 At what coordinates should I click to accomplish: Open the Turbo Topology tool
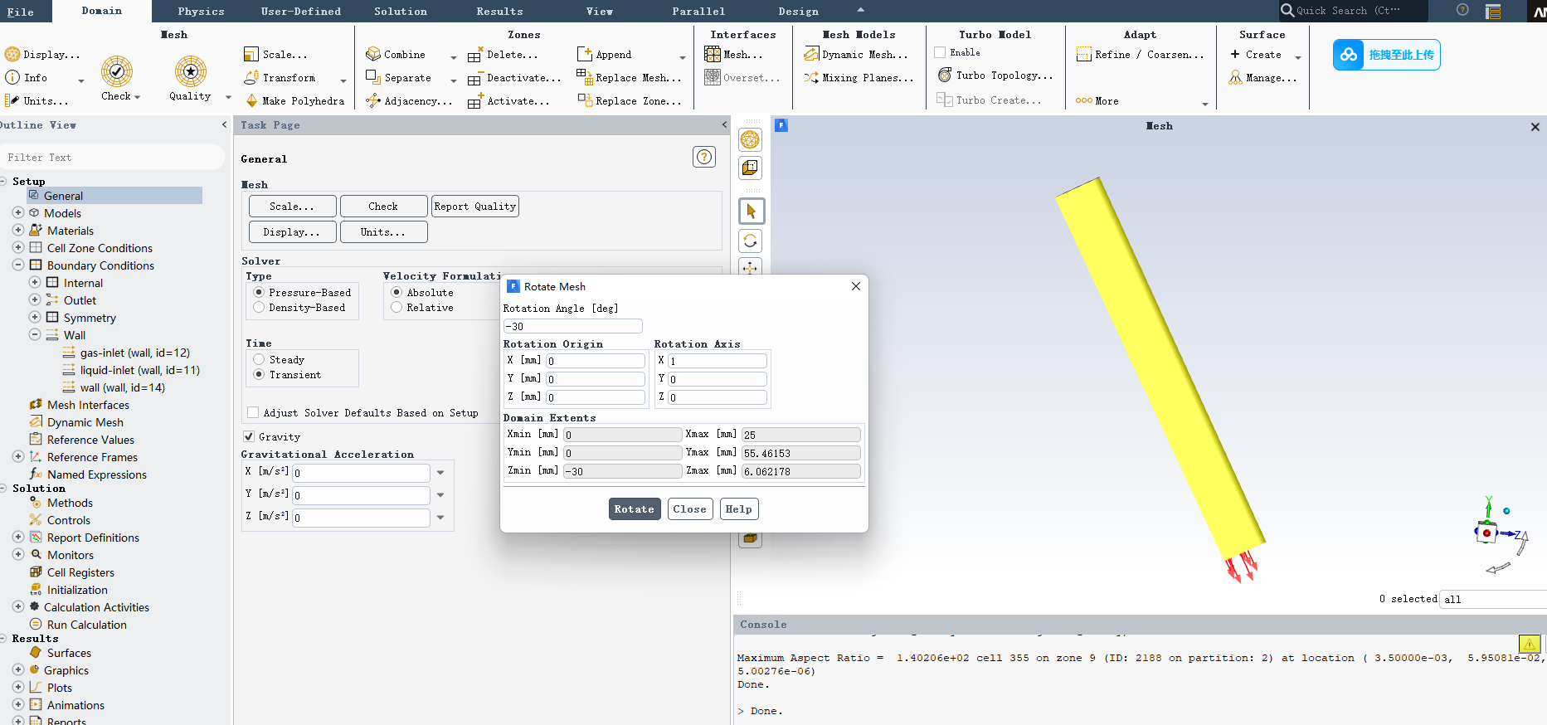tap(995, 75)
